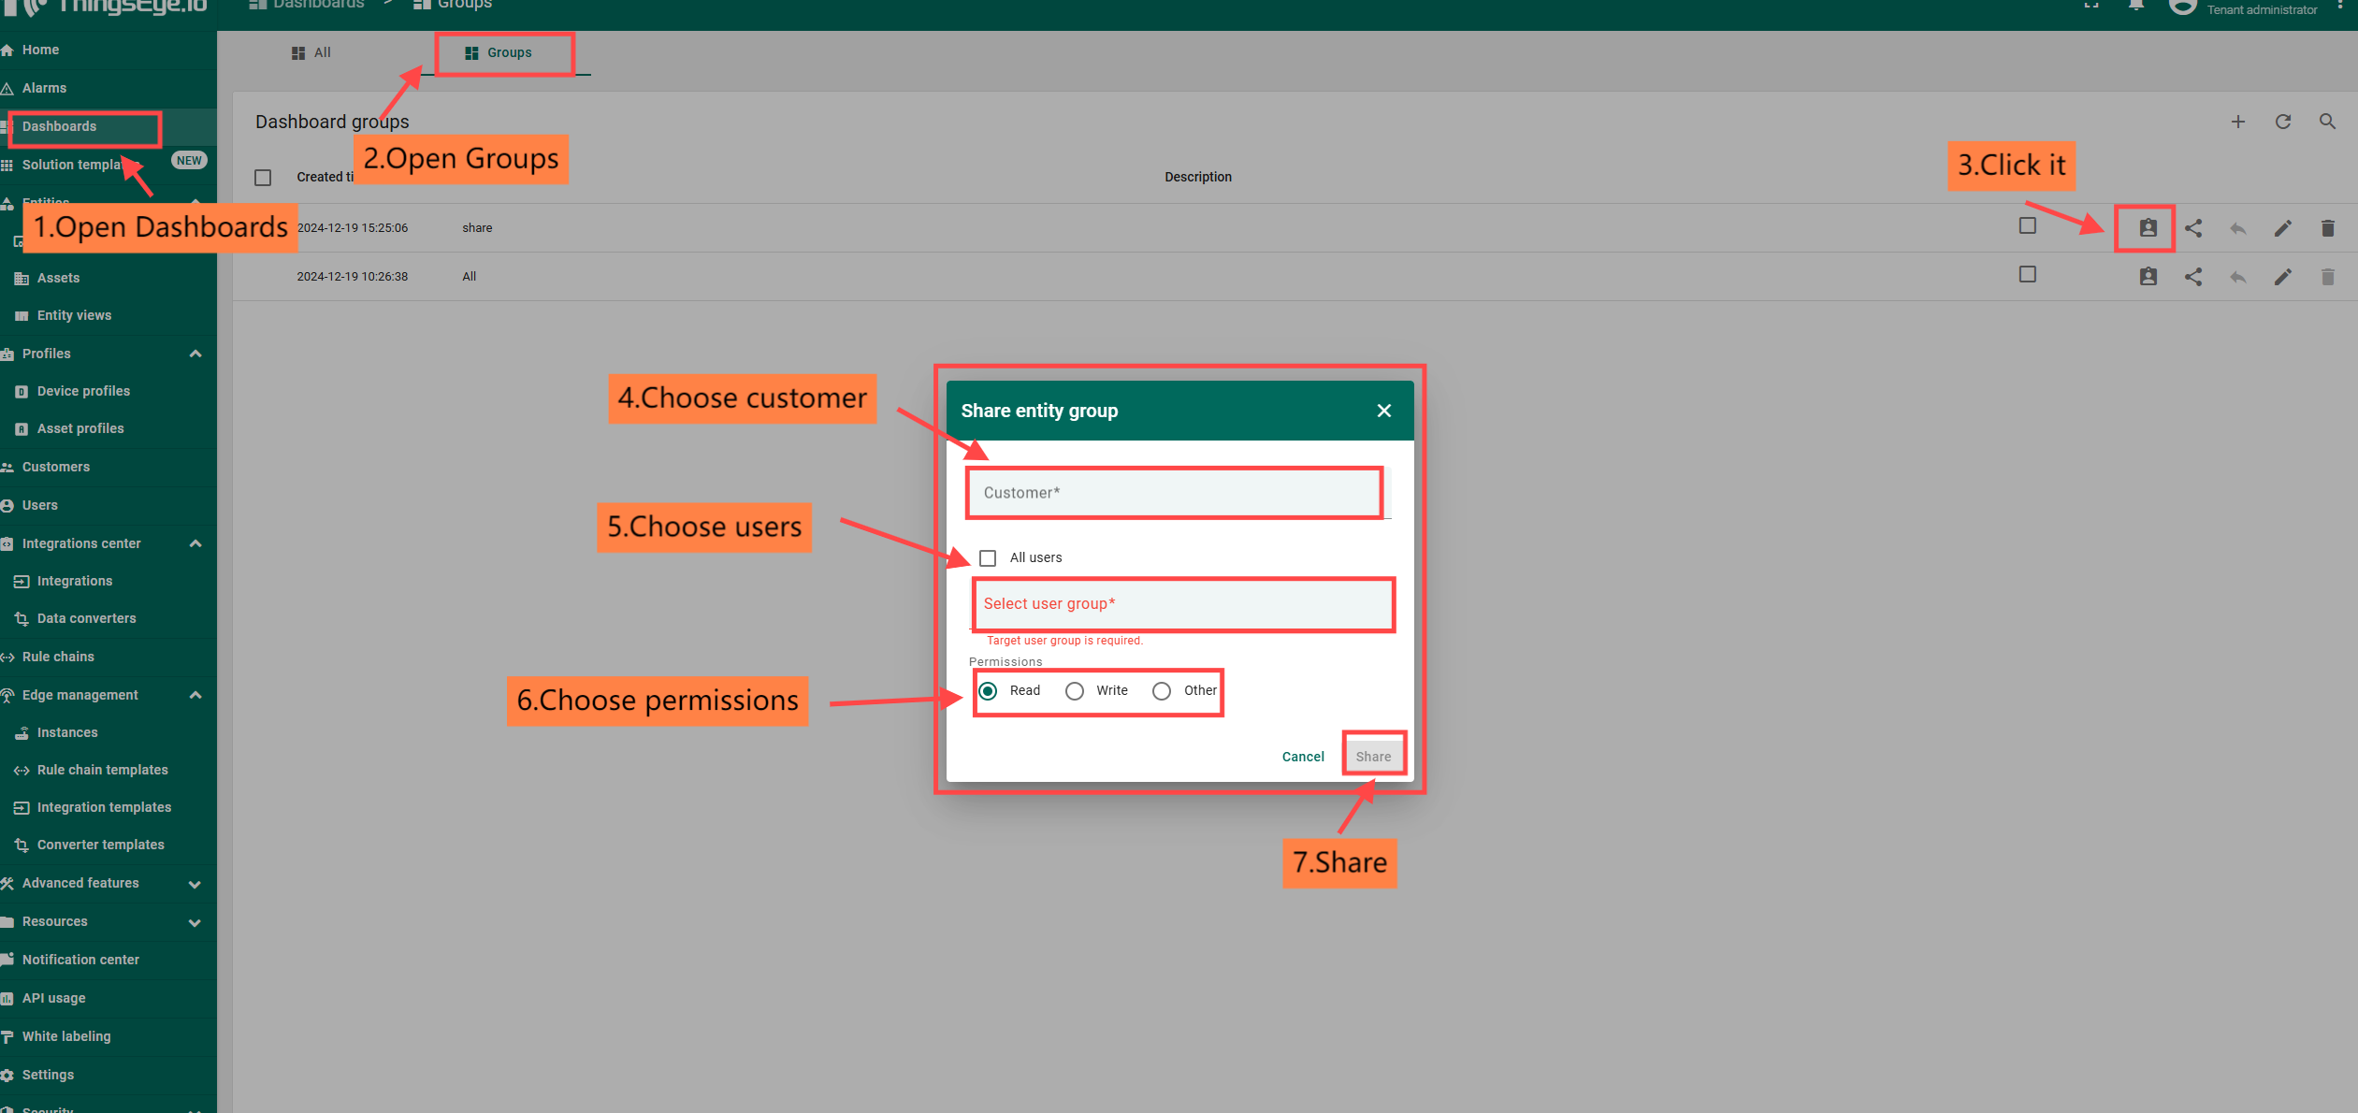This screenshot has height=1113, width=2358.
Task: Edit the 'share' group with pencil icon
Action: tap(2282, 228)
